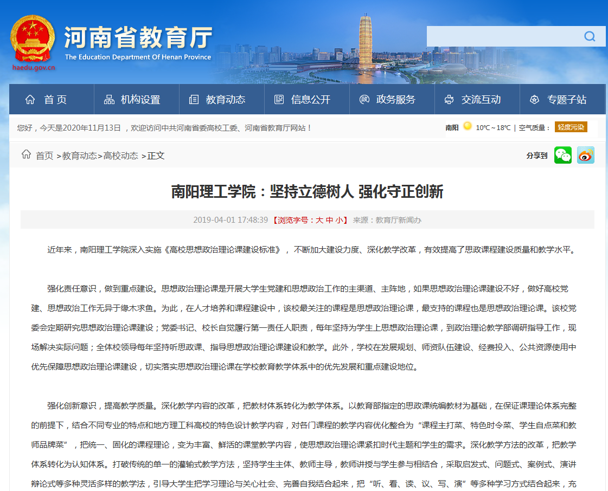
Task: Click the national emblem logo
Action: [x=33, y=40]
